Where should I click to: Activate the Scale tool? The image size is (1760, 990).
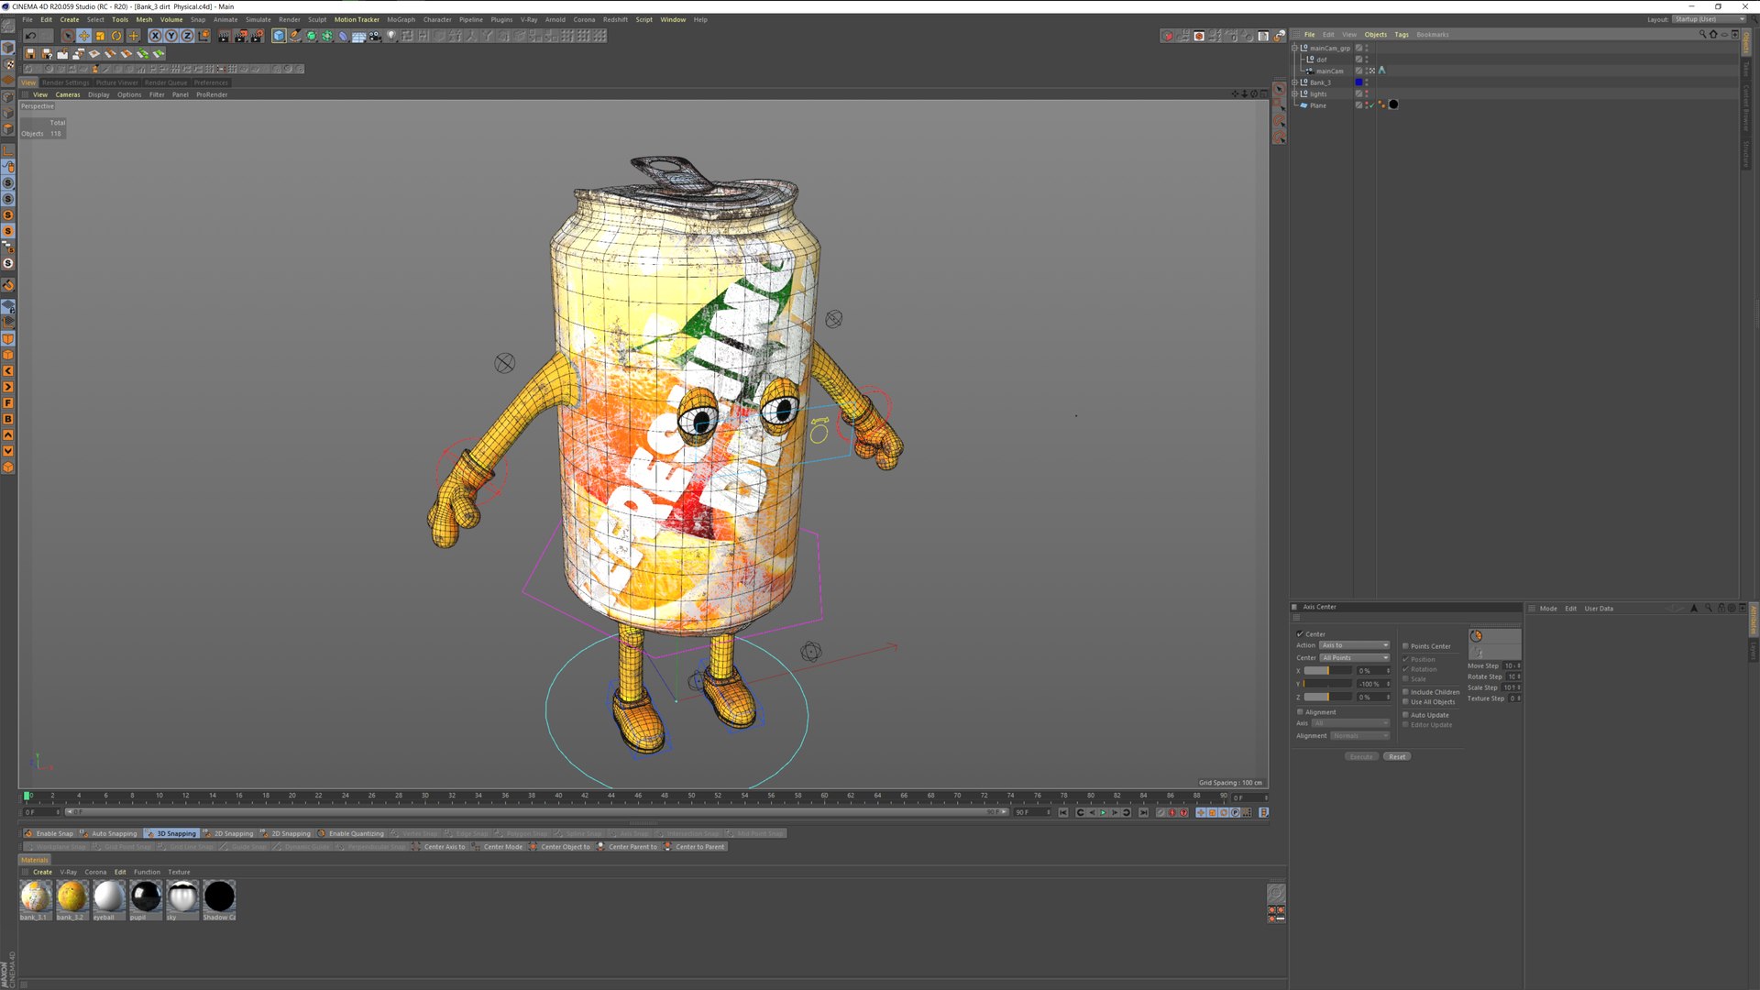(101, 36)
